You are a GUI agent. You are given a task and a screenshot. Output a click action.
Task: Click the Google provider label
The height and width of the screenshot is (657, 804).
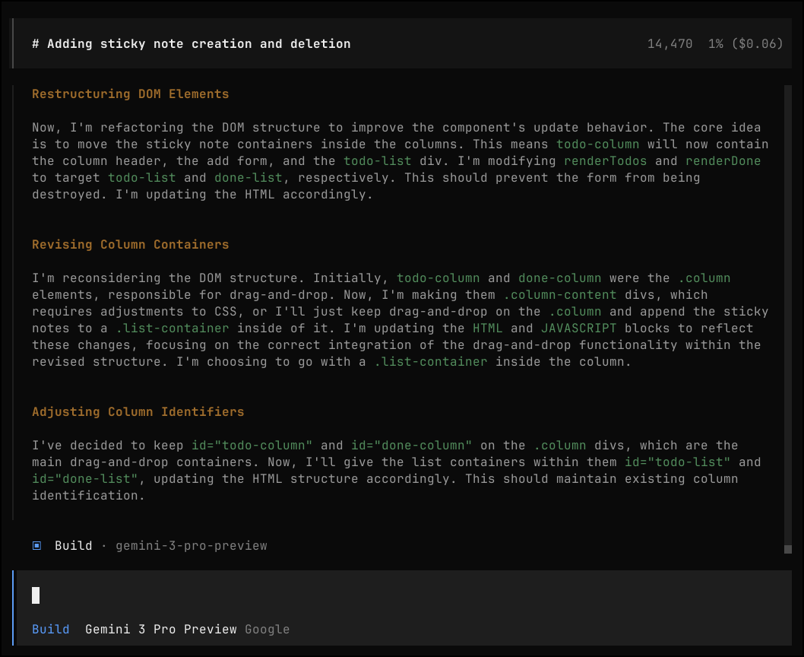click(267, 630)
